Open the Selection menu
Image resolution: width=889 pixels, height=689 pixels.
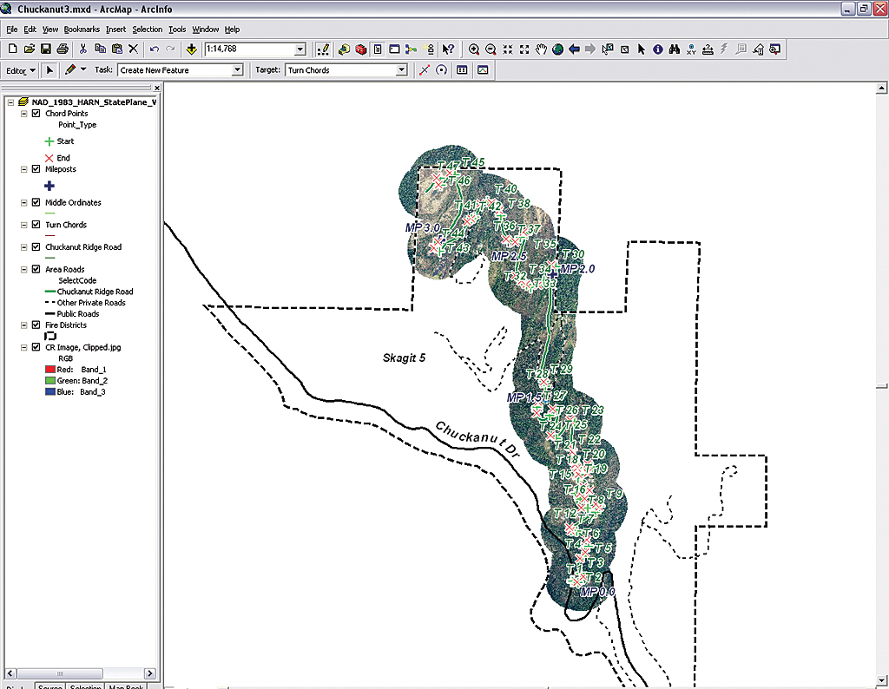tap(147, 29)
